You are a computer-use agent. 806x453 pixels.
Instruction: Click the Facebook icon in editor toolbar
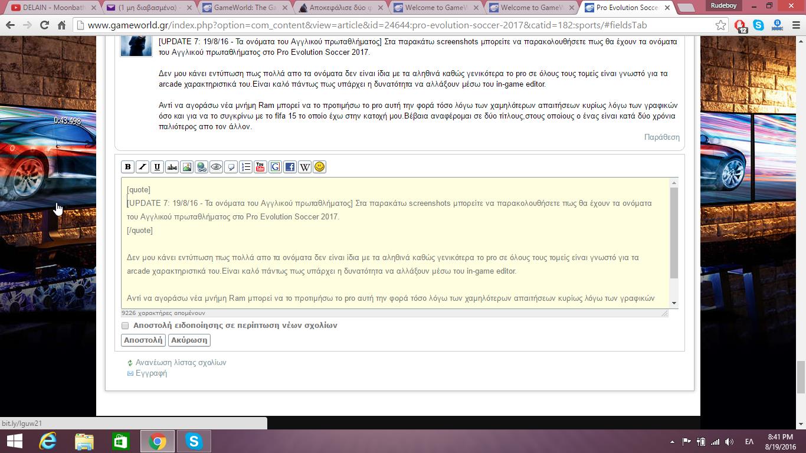pos(290,167)
